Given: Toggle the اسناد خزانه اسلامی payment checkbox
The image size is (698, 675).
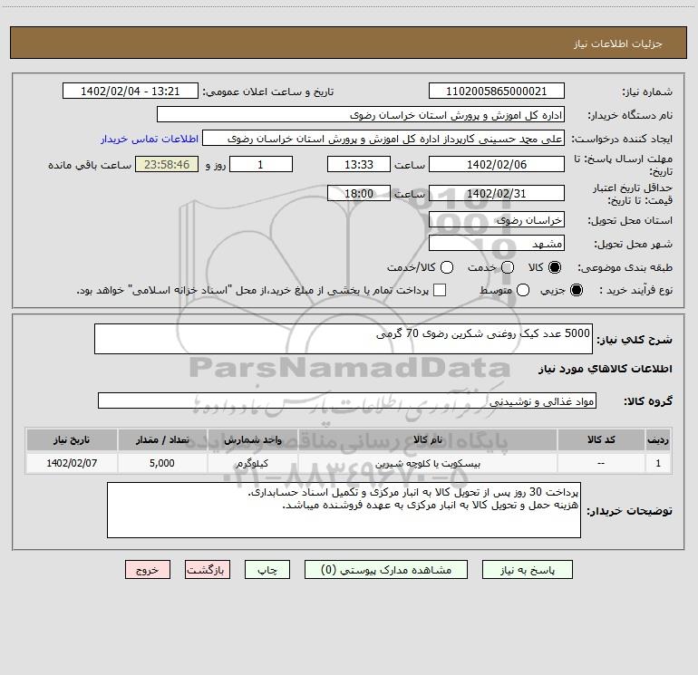Looking at the screenshot, I should click(440, 290).
